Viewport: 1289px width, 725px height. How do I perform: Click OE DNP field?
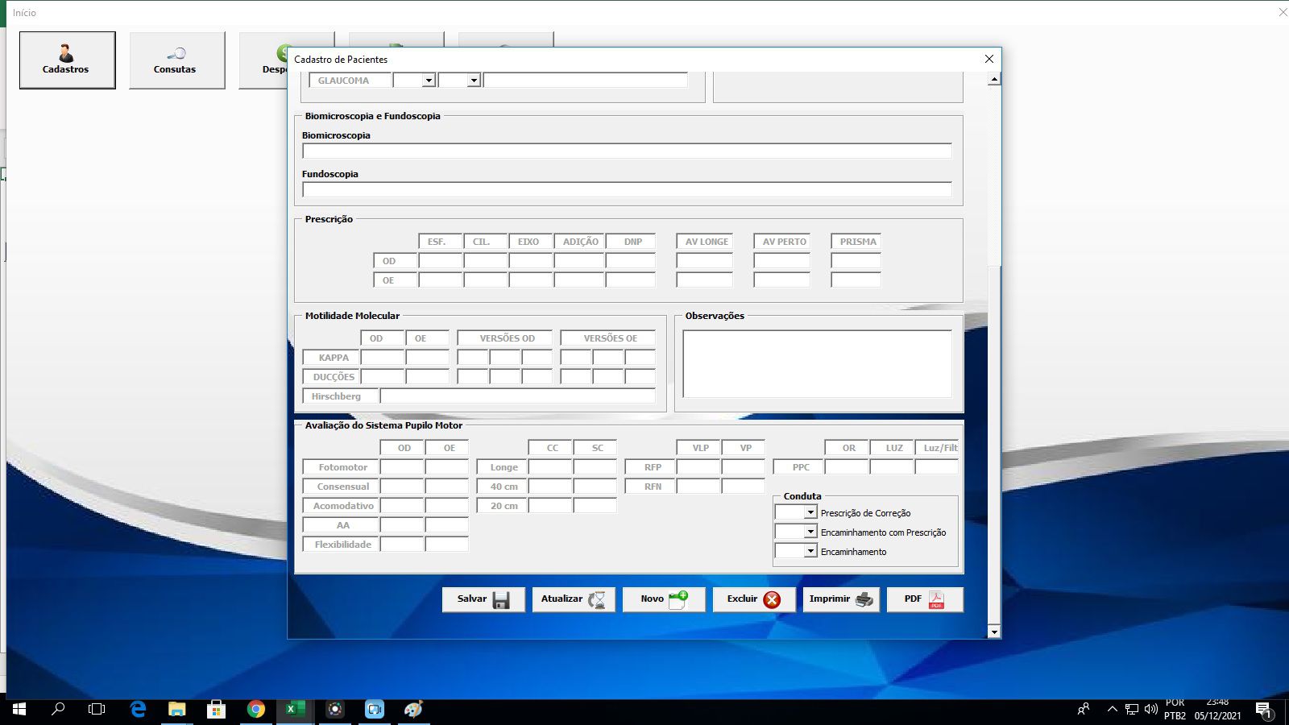coord(631,280)
